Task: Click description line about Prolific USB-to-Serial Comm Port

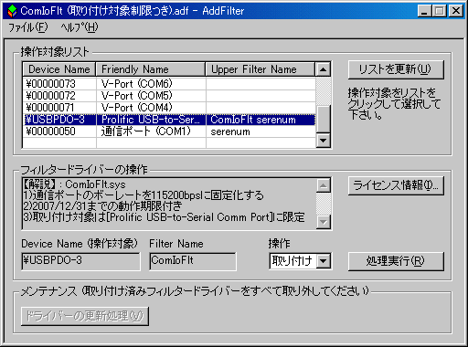Action: tap(164, 217)
